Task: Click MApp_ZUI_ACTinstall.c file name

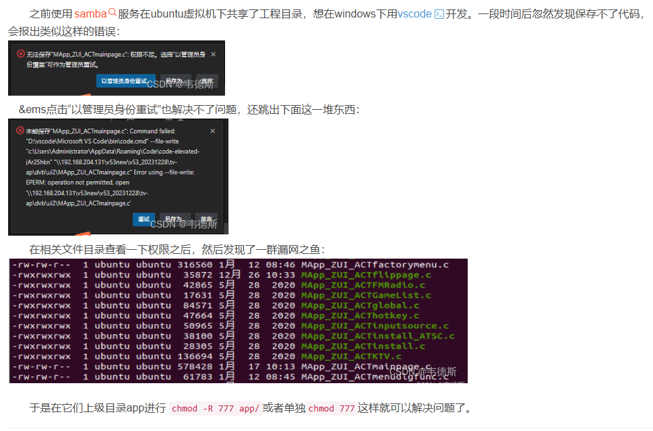Action: 363,346
